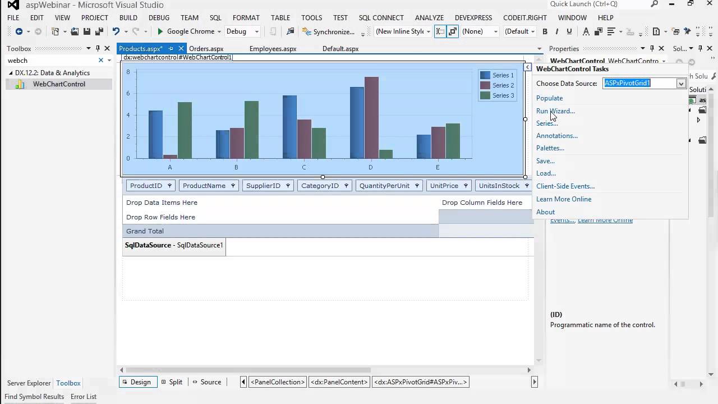Close the Products.aspx tab
The height and width of the screenshot is (404, 718).
(181, 49)
